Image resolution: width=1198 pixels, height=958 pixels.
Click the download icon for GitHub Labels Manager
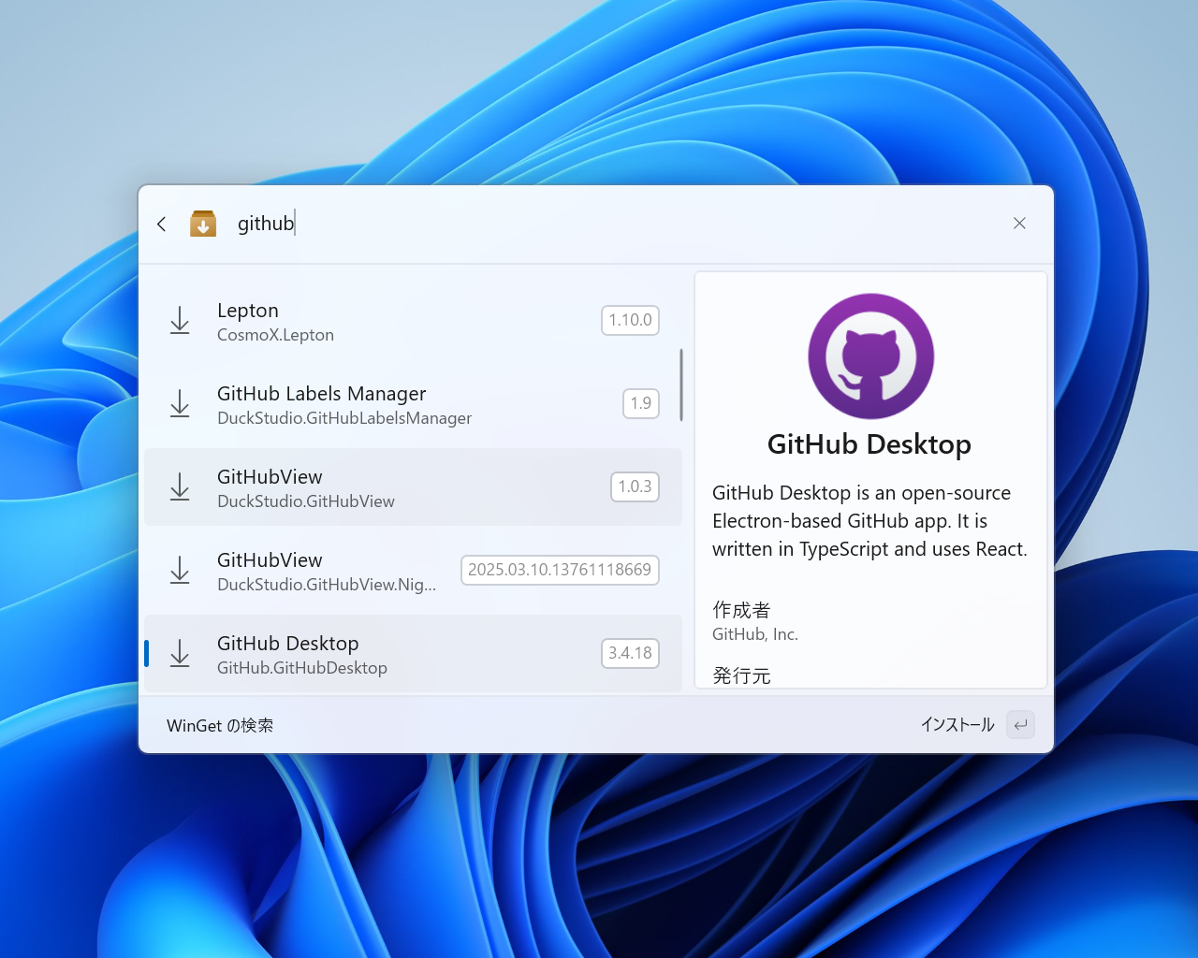(x=180, y=404)
